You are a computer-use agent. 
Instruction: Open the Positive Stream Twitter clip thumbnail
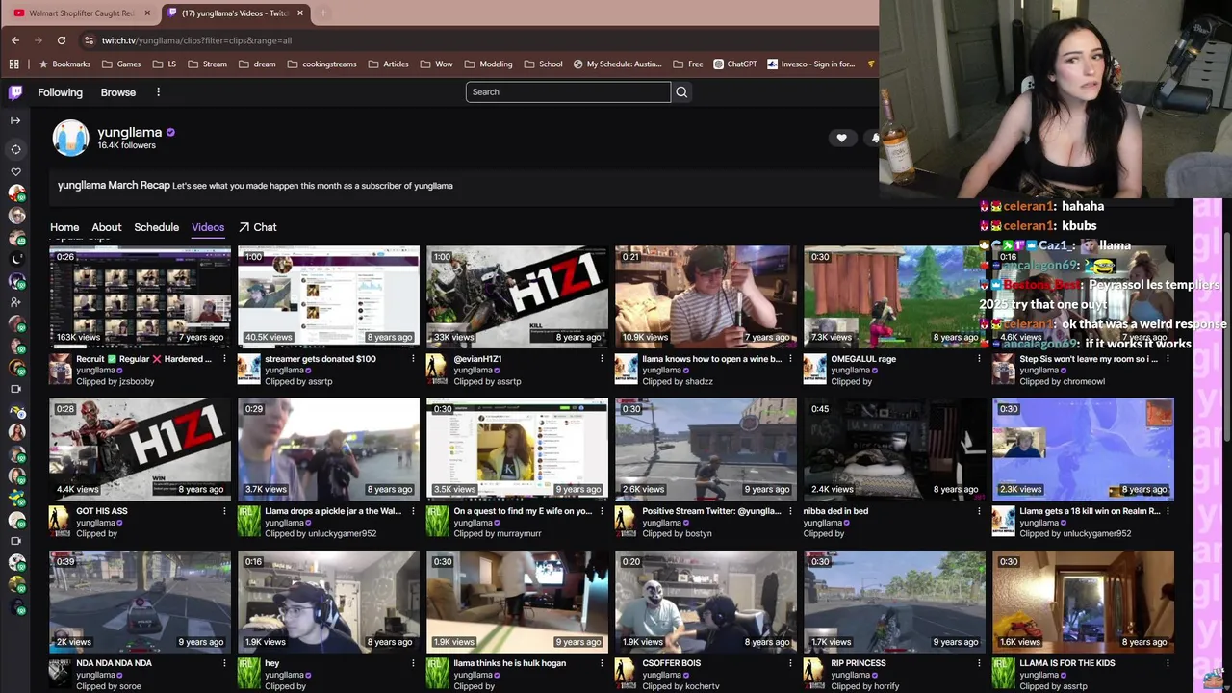(706, 449)
